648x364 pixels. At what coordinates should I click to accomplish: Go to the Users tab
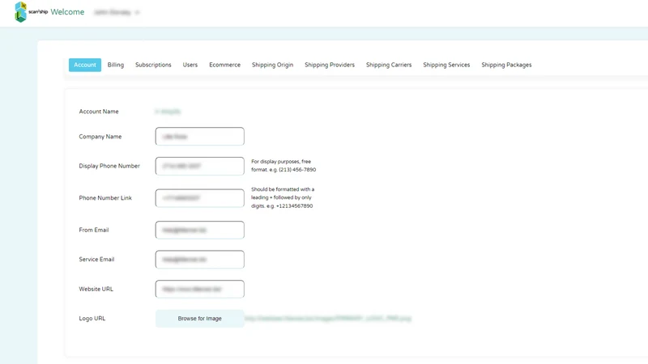(x=190, y=65)
